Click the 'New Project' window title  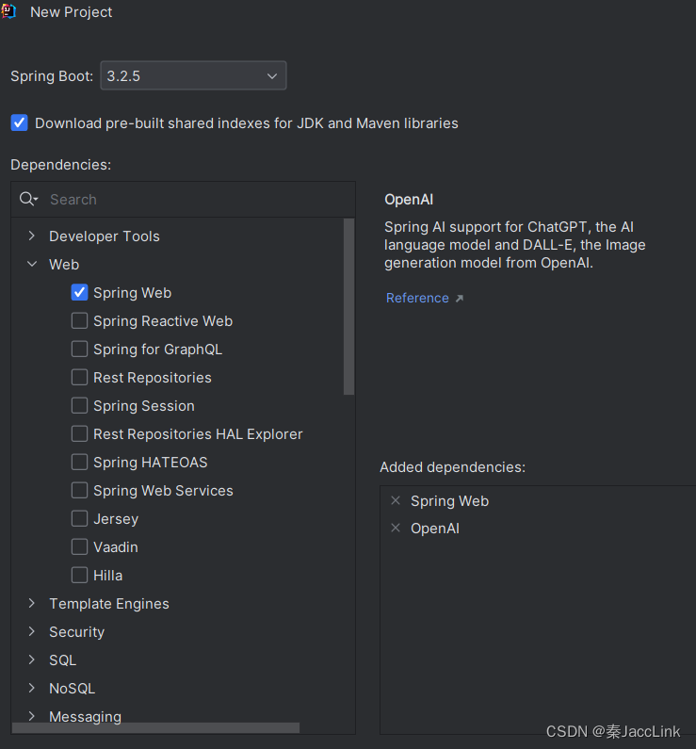pos(72,12)
